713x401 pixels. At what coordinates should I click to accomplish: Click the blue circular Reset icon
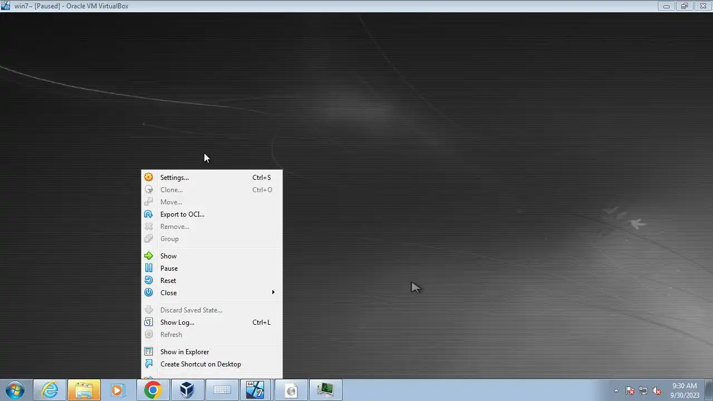pos(149,281)
